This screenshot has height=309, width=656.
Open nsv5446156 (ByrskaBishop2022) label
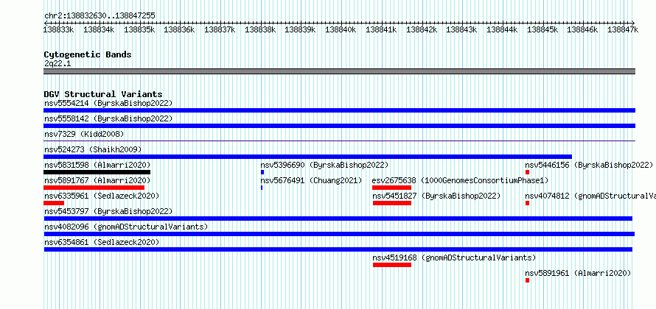click(x=589, y=165)
